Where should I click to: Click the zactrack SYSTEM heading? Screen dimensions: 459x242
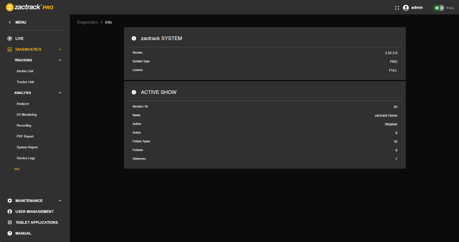pyautogui.click(x=162, y=38)
